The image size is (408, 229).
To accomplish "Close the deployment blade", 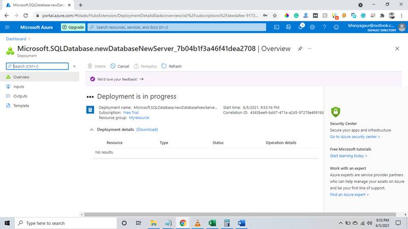I will click(x=397, y=49).
